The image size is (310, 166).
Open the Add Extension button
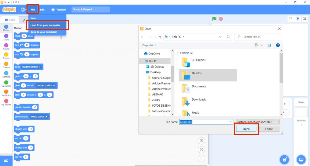click(6, 161)
